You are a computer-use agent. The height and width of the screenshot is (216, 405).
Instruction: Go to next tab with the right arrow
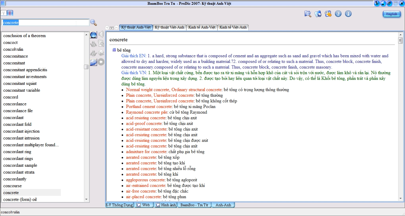117,28
